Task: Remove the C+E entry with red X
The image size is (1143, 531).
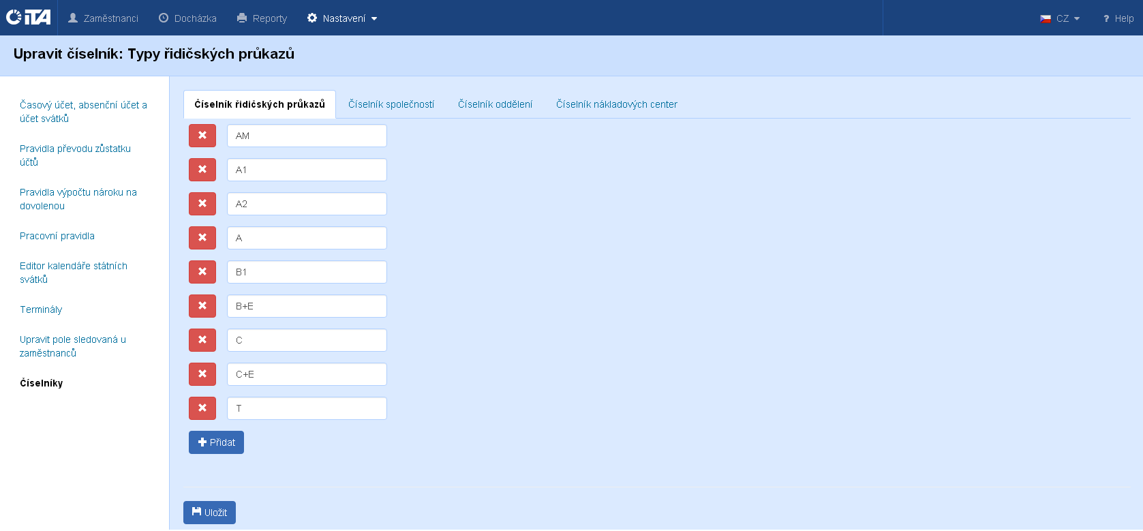Action: click(x=202, y=374)
